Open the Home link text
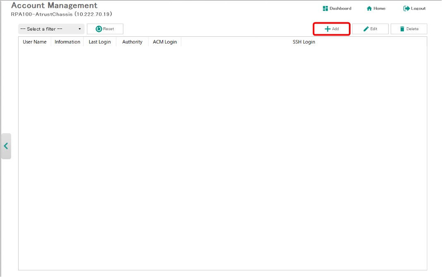The width and height of the screenshot is (442, 277). (x=379, y=9)
